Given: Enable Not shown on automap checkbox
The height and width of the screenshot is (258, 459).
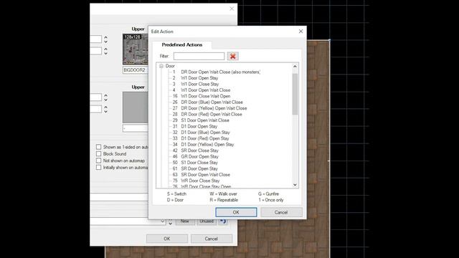Looking at the screenshot, I should tap(99, 161).
